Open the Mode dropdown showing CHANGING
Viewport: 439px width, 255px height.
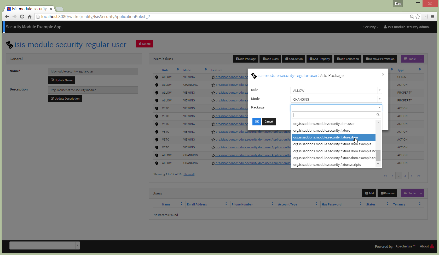[336, 99]
